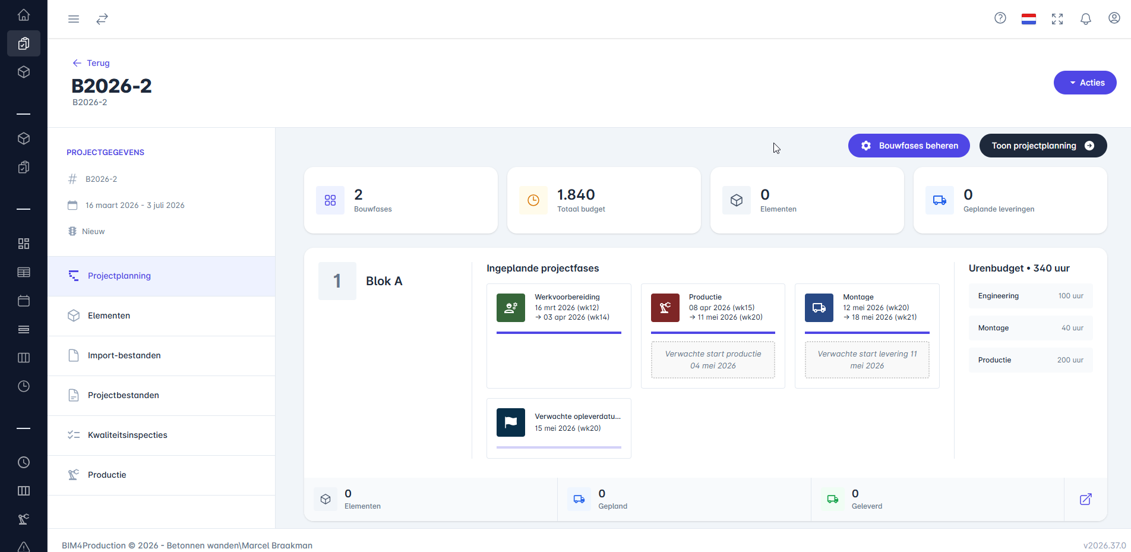Open Productie menu item in project panel
The width and height of the screenshot is (1131, 552).
pyautogui.click(x=162, y=475)
